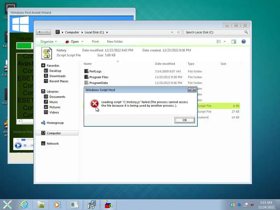Image resolution: width=280 pixels, height=210 pixels.
Task: Click Computer in the address breadcrumb
Action: coord(72,32)
